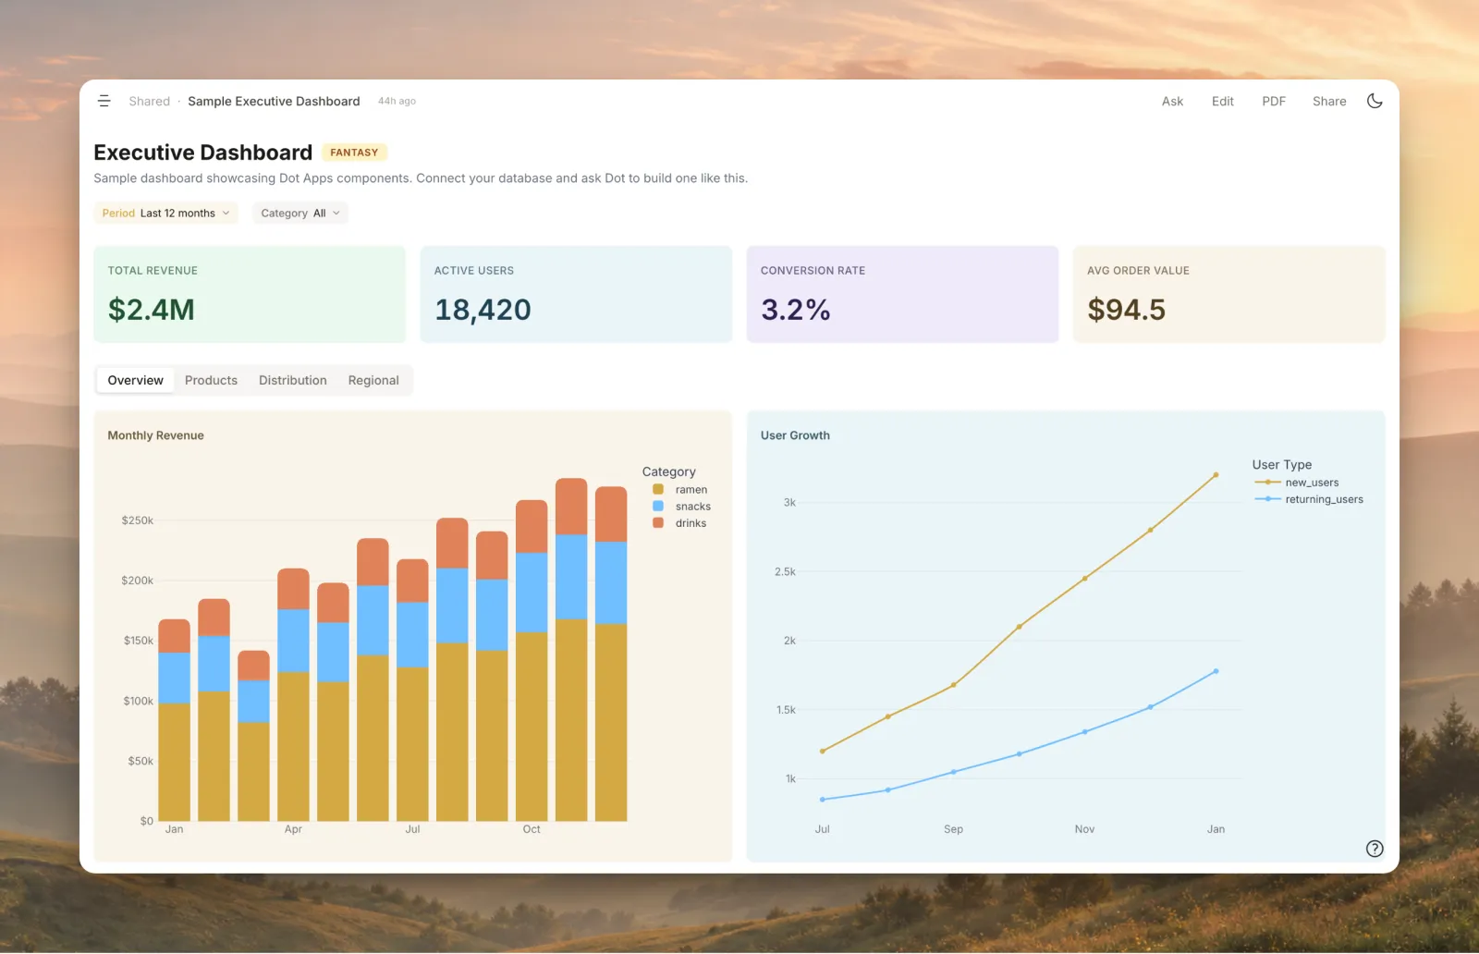Click the Active Users 18,420 card
1479x954 pixels.
[576, 294]
